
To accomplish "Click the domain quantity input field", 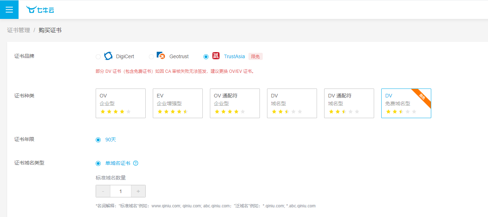I will [121, 191].
